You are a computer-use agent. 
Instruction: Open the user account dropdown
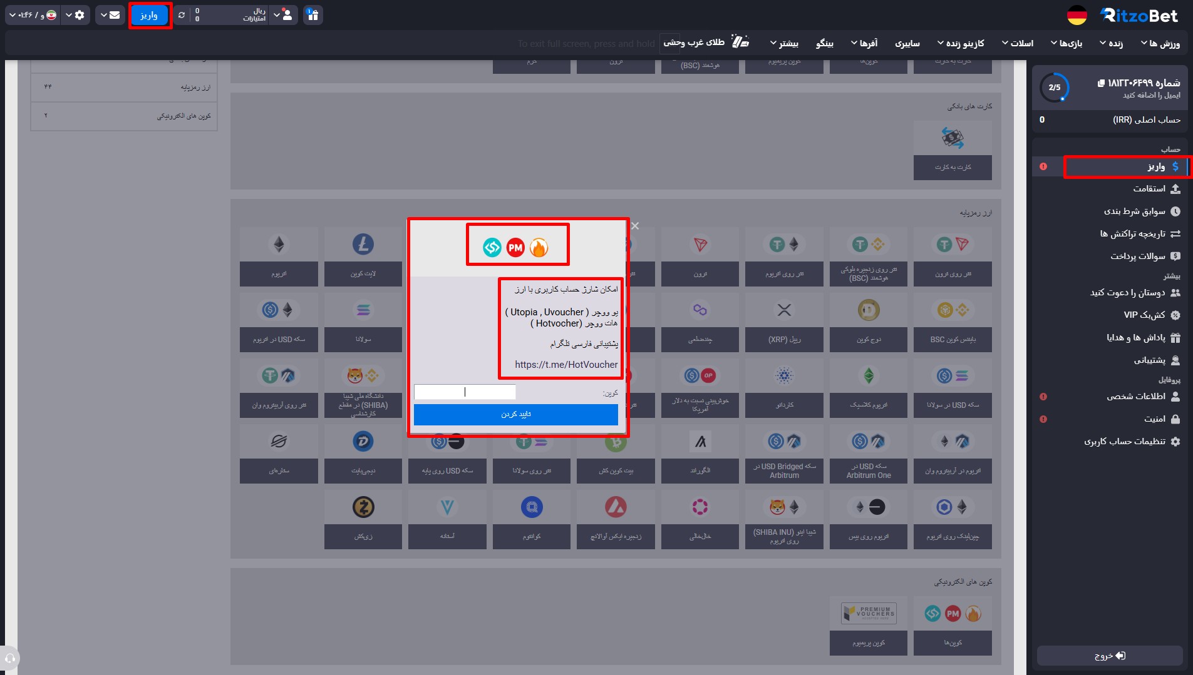coord(283,15)
